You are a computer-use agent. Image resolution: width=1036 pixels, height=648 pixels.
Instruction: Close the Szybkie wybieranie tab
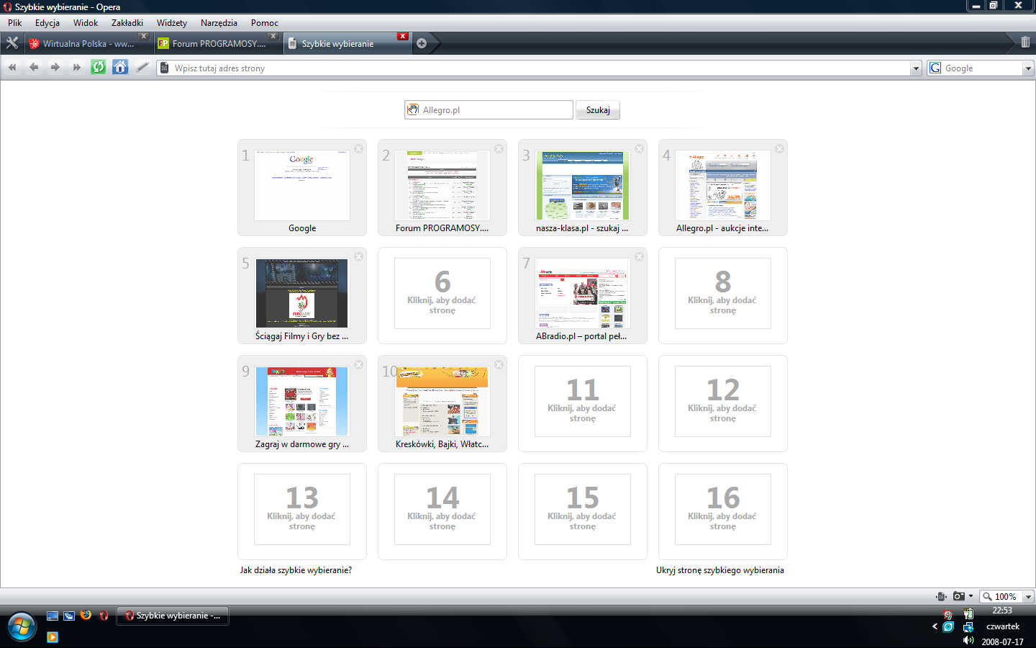click(403, 36)
